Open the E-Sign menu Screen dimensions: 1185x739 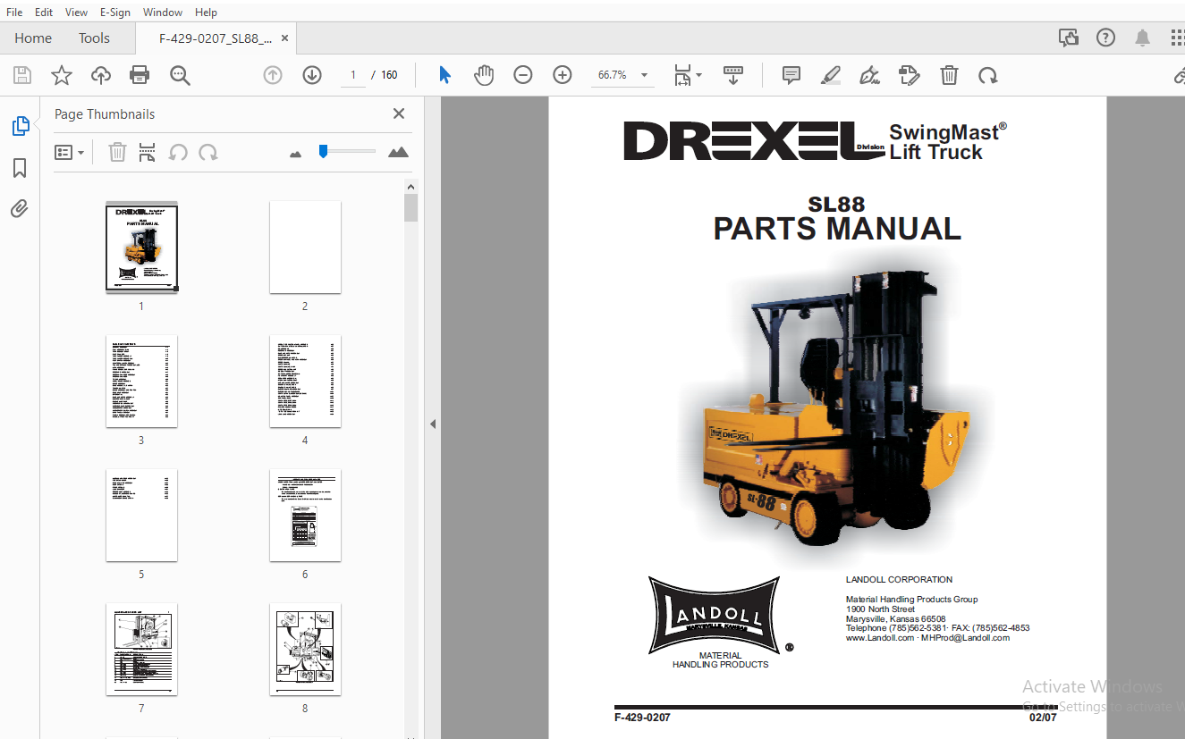click(115, 13)
